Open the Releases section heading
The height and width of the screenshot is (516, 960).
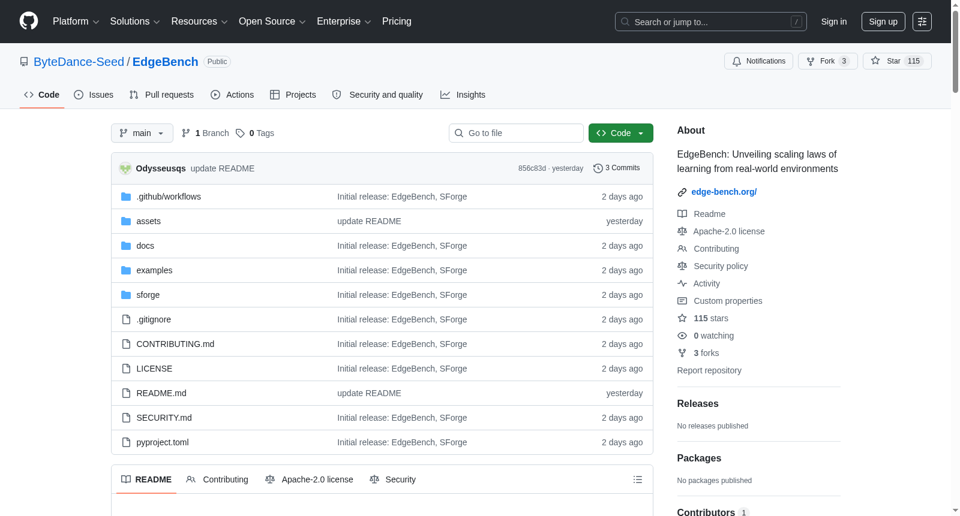point(698,404)
